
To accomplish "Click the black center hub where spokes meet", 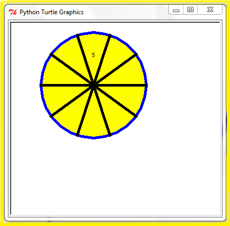I will pos(94,86).
